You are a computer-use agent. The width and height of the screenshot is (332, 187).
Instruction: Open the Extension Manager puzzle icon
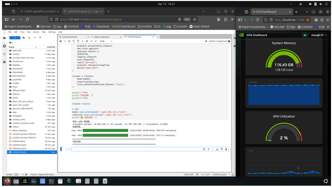(4, 62)
